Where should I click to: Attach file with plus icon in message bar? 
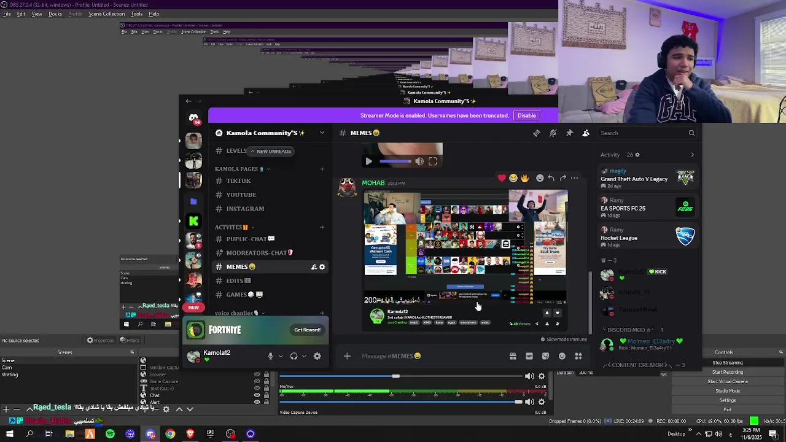[347, 356]
